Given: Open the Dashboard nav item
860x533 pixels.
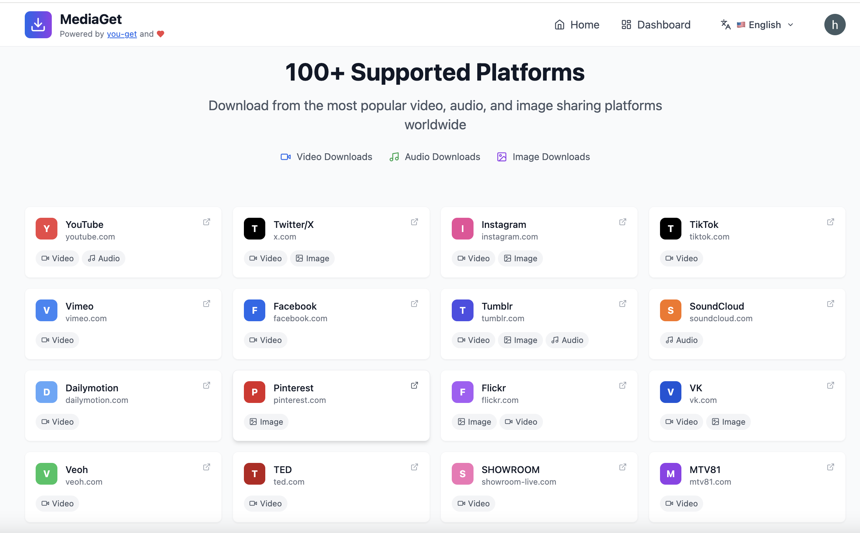Looking at the screenshot, I should pos(656,25).
